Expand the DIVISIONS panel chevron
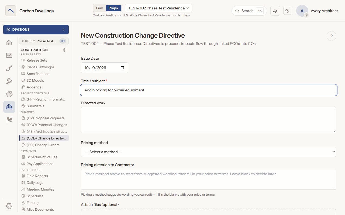This screenshot has width=345, height=215. tap(64, 30)
